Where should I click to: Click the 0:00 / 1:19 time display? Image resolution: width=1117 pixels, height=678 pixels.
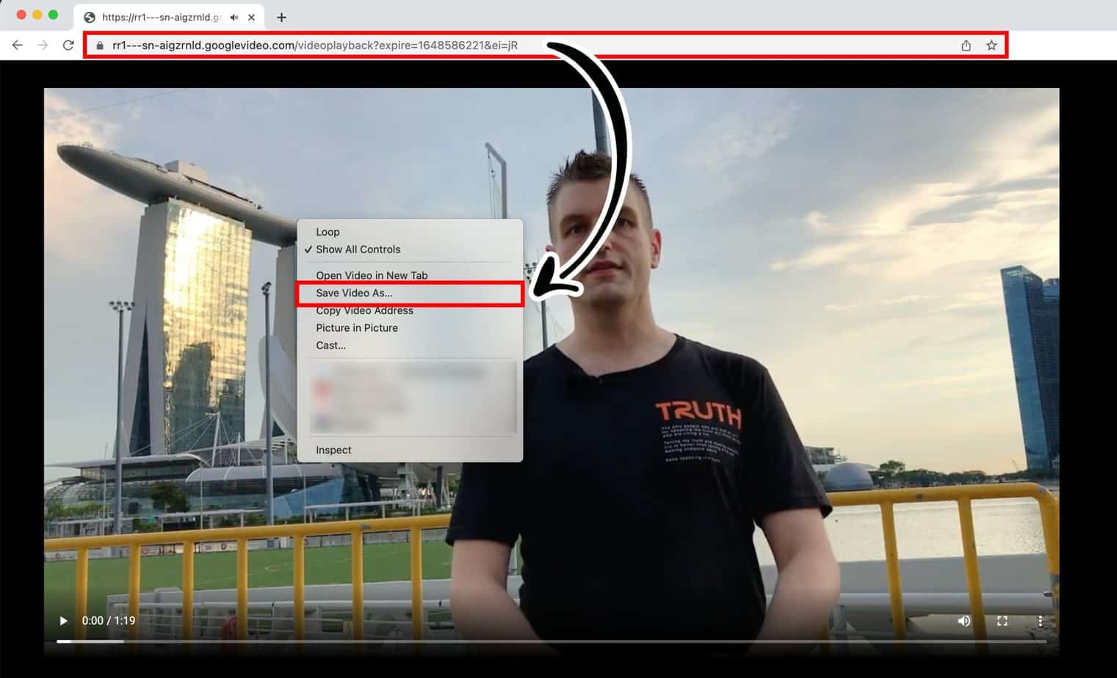point(109,621)
